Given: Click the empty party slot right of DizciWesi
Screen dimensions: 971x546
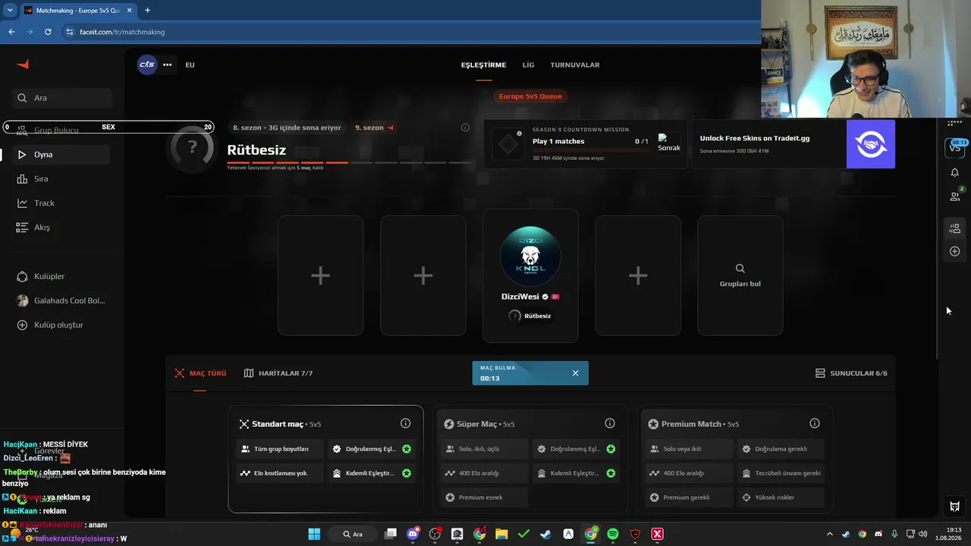Looking at the screenshot, I should pos(638,275).
